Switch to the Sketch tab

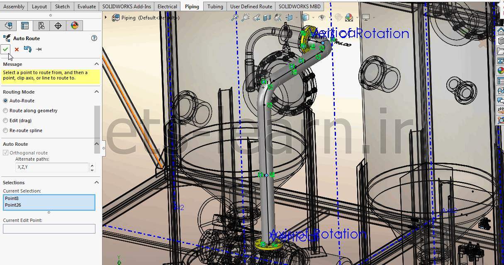[62, 6]
